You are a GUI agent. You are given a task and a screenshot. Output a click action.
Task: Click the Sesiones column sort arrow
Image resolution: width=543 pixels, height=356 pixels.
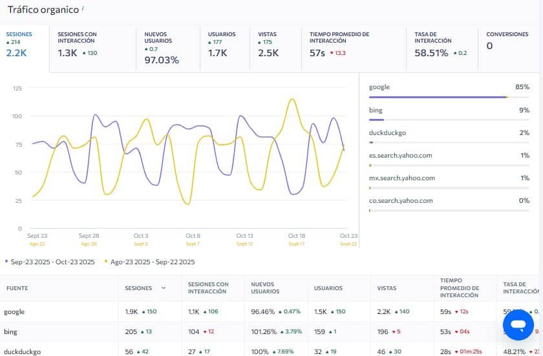pos(163,288)
